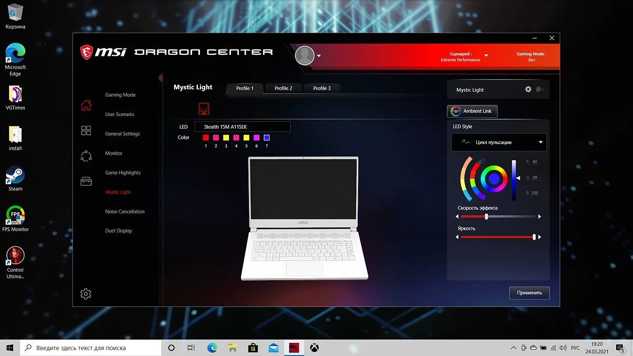Viewport: 633px width, 356px height.
Task: Select color swatch 1 red
Action: [206, 138]
